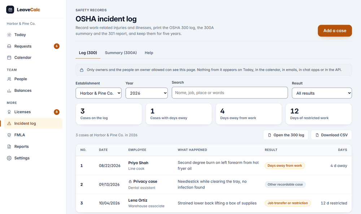Click the Incident log warning triangle icon
The image size is (361, 214).
pyautogui.click(x=9, y=124)
